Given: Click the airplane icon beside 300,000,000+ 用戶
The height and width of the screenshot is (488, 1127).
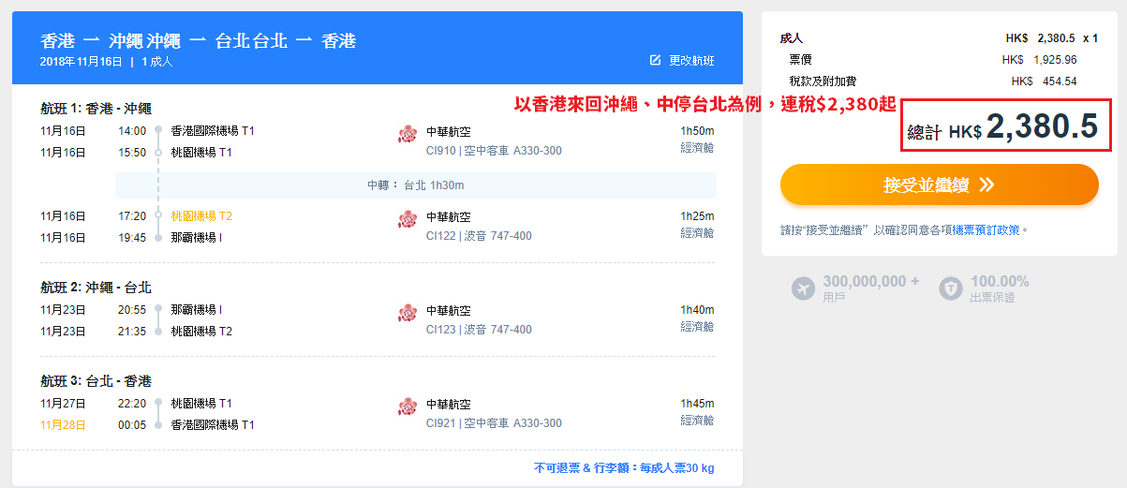Looking at the screenshot, I should pyautogui.click(x=803, y=288).
